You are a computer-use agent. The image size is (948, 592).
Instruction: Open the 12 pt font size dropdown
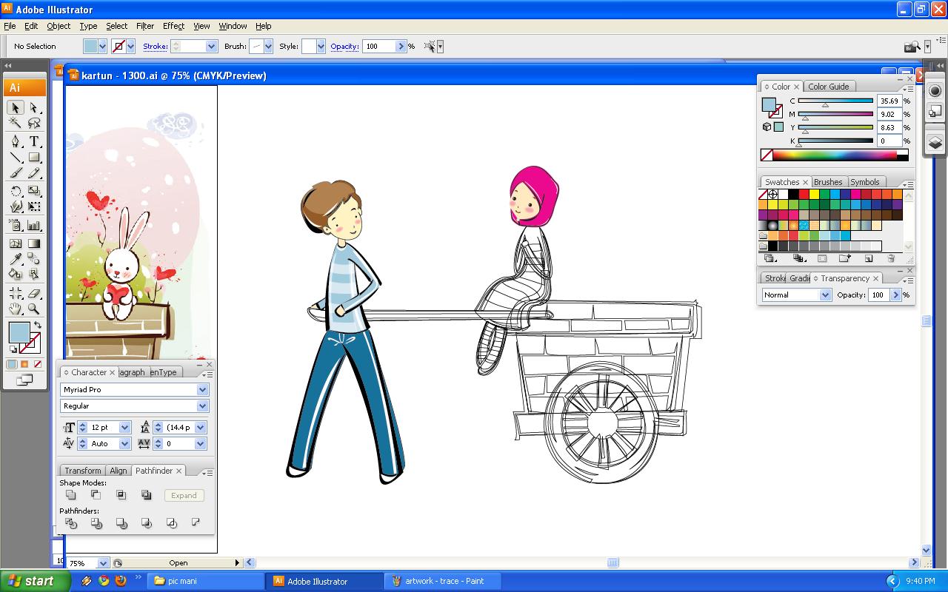[x=124, y=427]
